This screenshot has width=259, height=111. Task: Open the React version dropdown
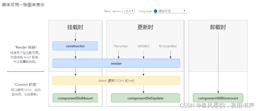click(x=128, y=11)
